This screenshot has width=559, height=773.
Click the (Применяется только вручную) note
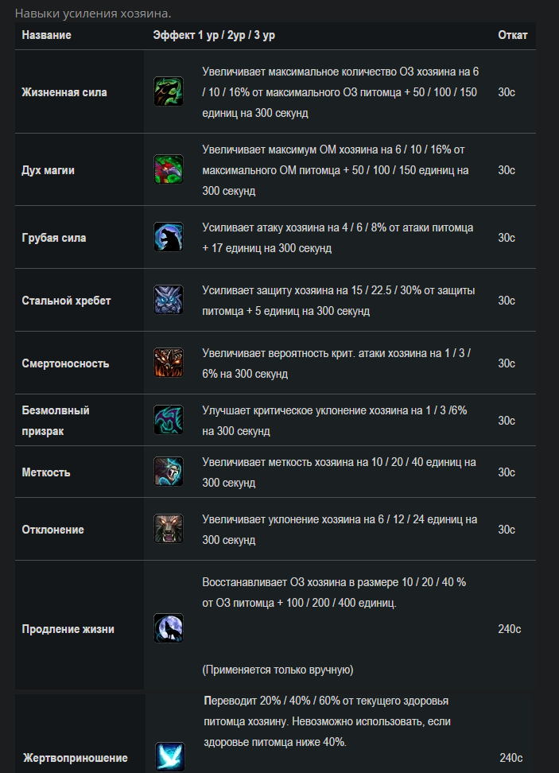click(278, 670)
